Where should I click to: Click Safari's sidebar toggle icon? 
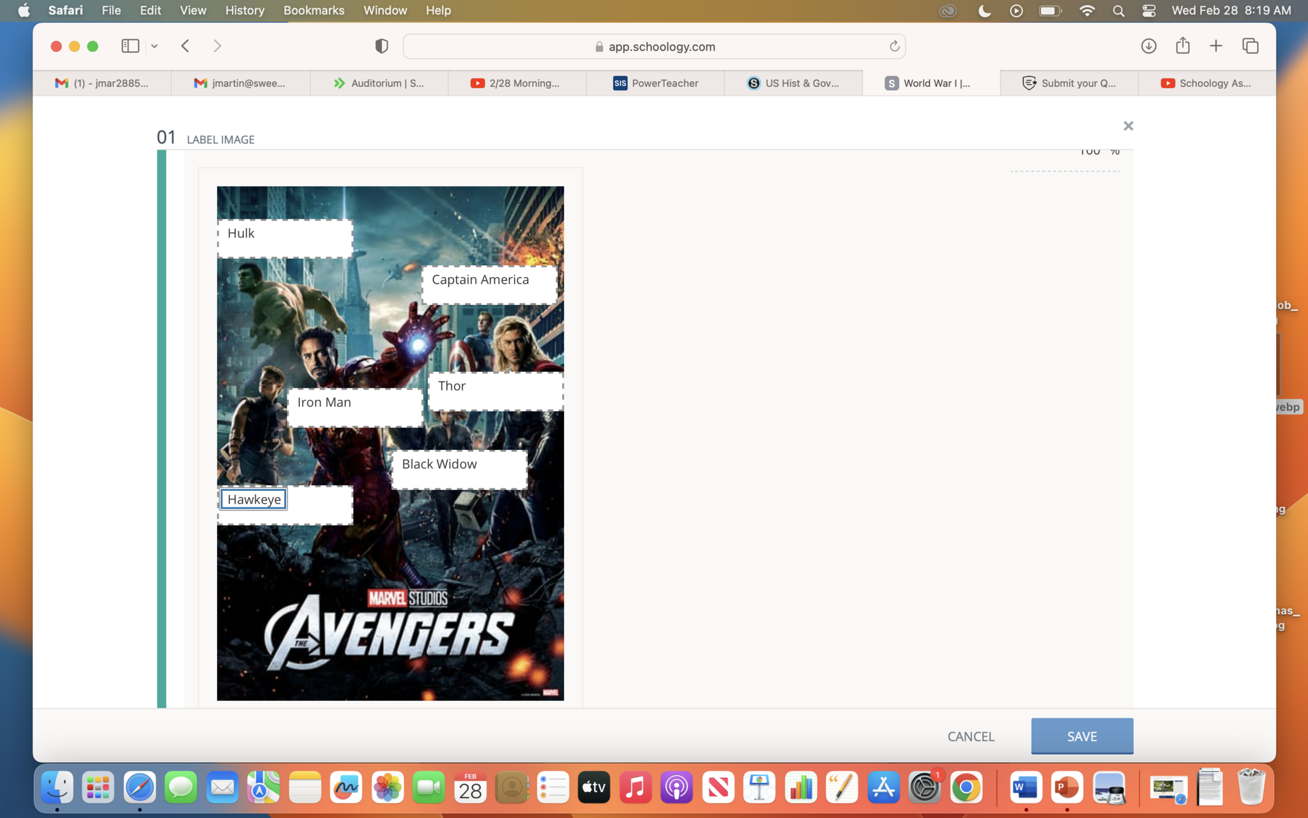pos(130,46)
